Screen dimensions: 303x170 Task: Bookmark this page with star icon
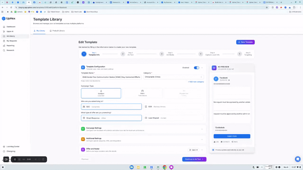(267, 7)
